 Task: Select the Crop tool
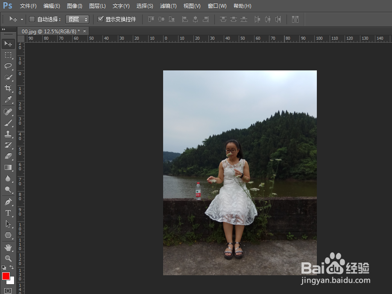(8, 88)
